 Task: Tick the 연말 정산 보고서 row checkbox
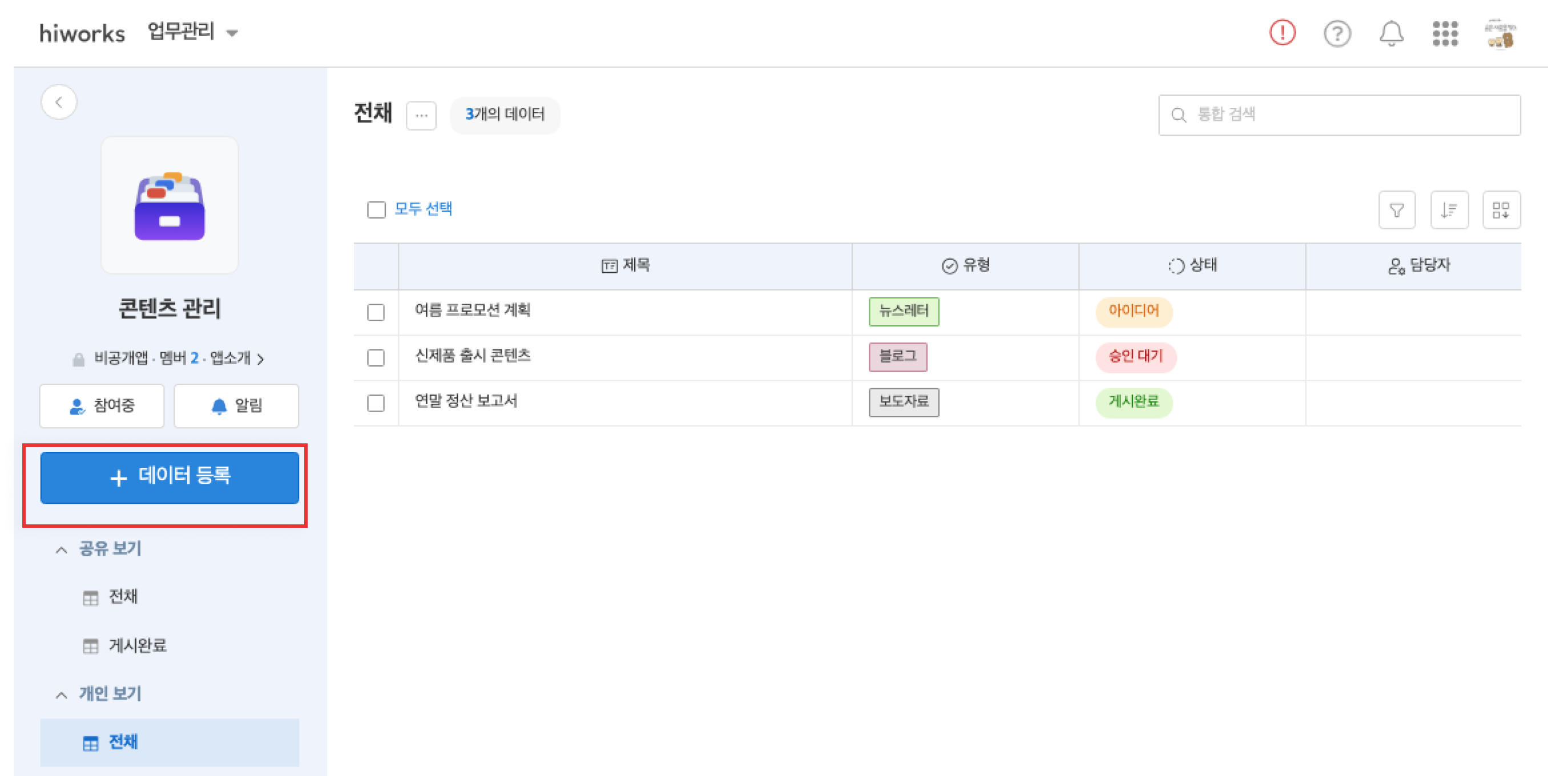[376, 403]
